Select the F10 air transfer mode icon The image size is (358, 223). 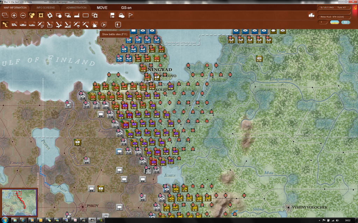(x=86, y=24)
